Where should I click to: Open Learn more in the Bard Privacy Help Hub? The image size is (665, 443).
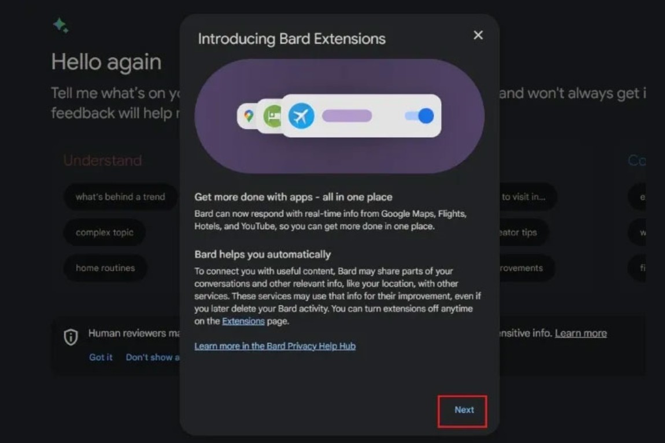[x=275, y=346]
